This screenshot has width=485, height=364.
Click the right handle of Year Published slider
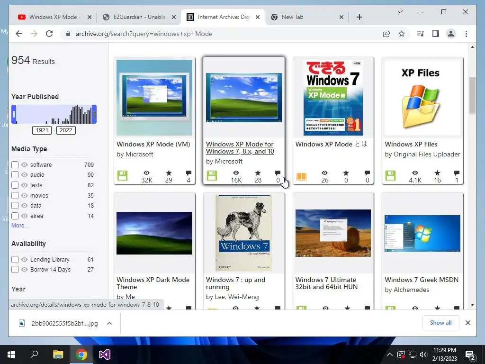94,114
